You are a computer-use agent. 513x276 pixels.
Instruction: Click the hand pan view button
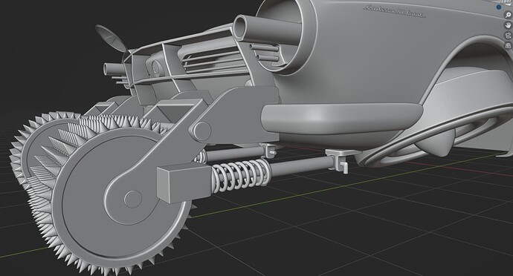point(508,25)
